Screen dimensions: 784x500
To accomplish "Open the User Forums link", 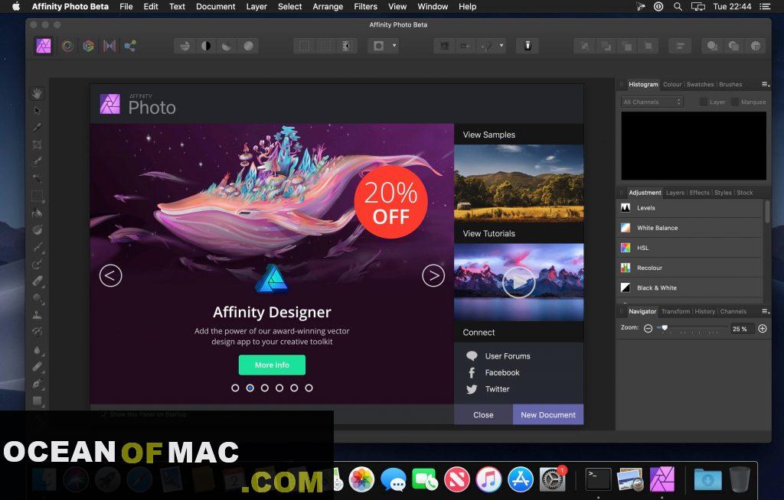I will point(508,356).
